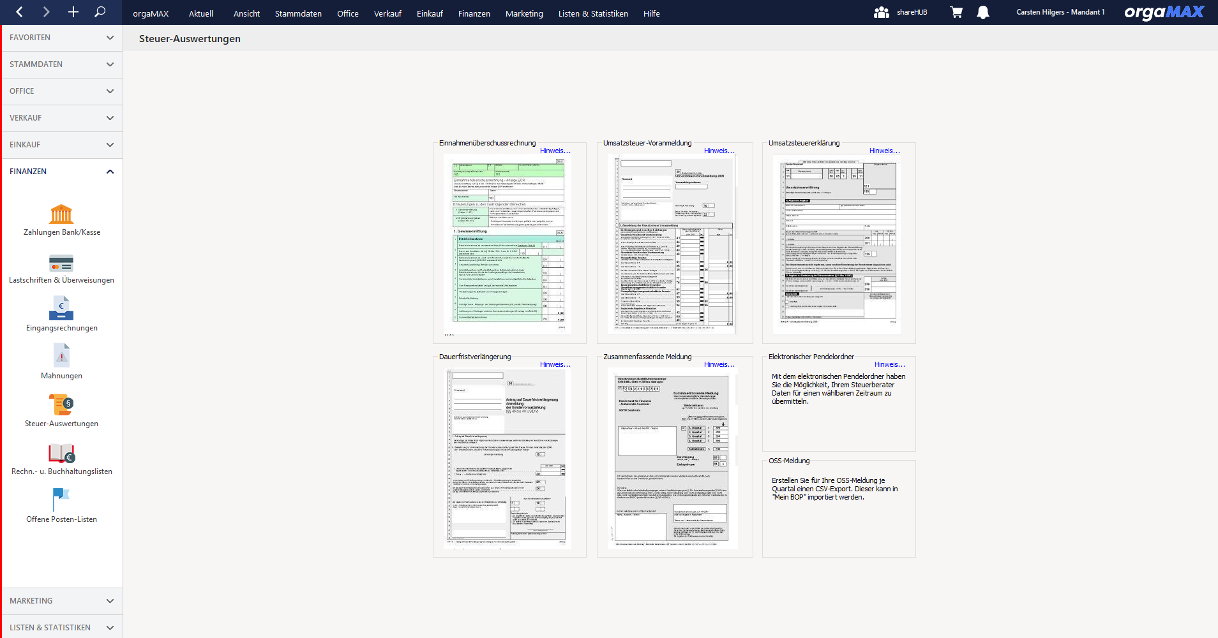Expand the MARKETING section
The image size is (1218, 638).
(x=61, y=600)
